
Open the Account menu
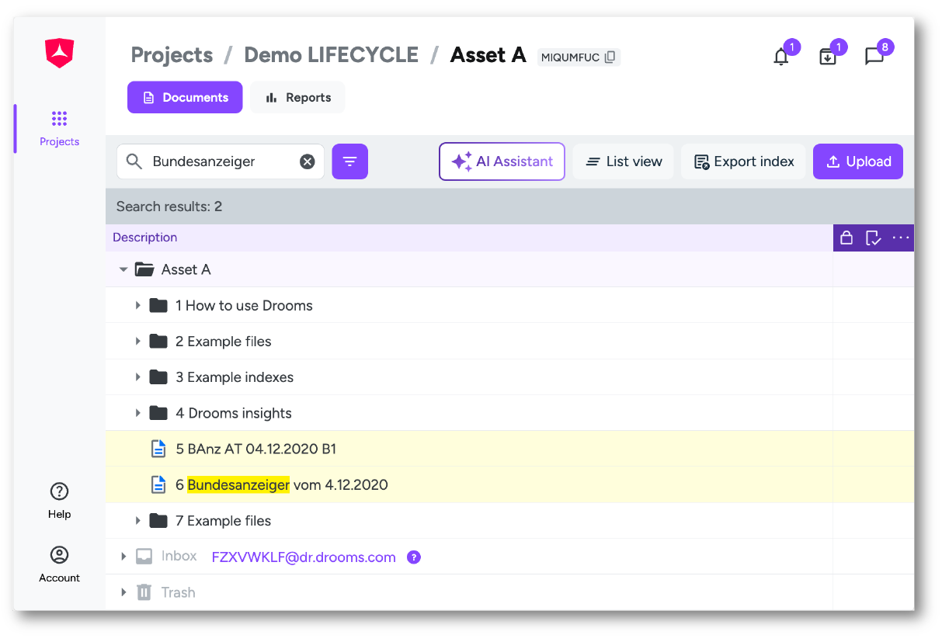click(60, 564)
